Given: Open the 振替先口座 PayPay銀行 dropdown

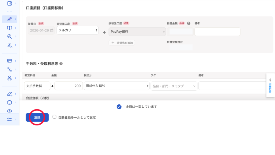Looking at the screenshot, I should coord(137,32).
